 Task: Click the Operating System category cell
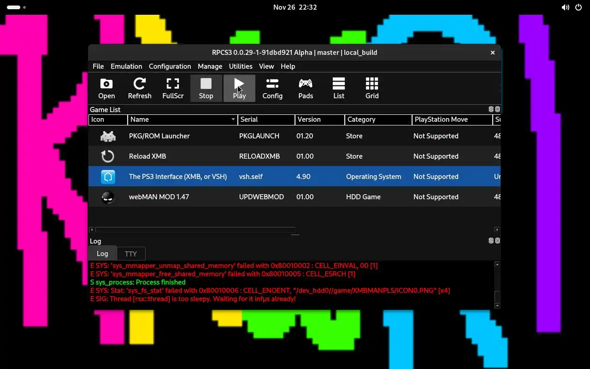(373, 177)
